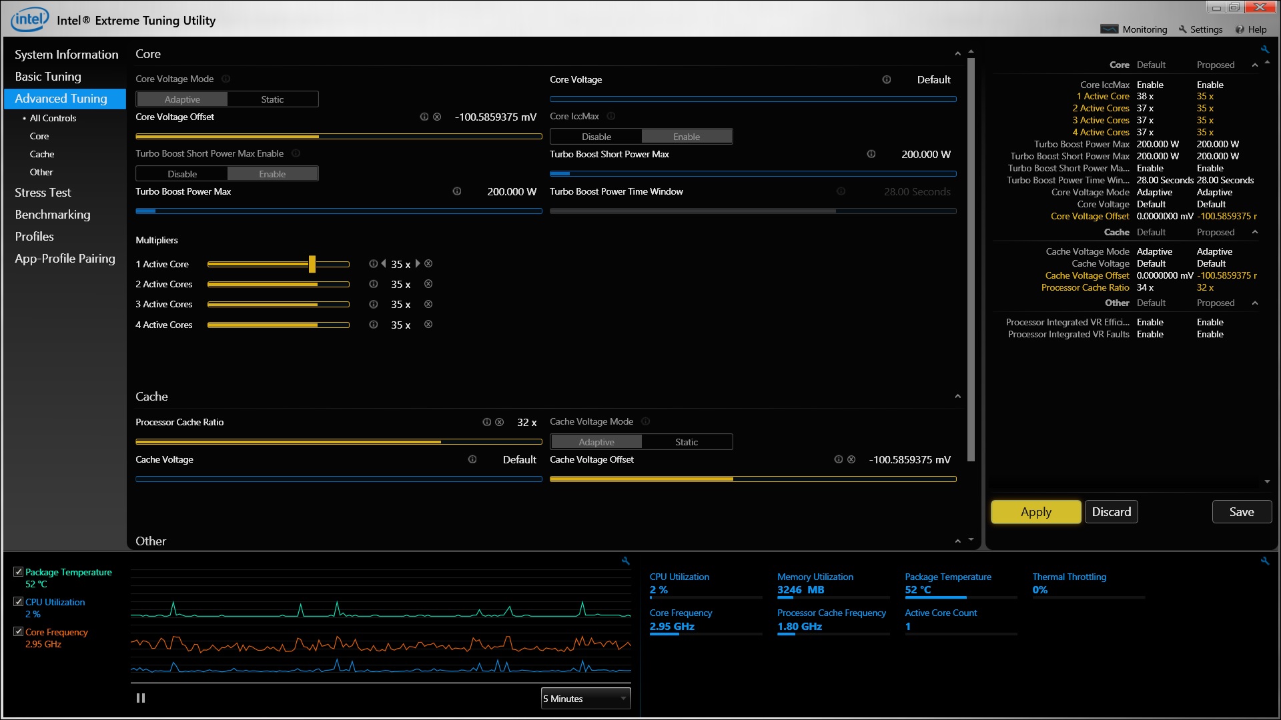
Task: Collapse Core group in proposed settings panel
Action: pos(1255,65)
